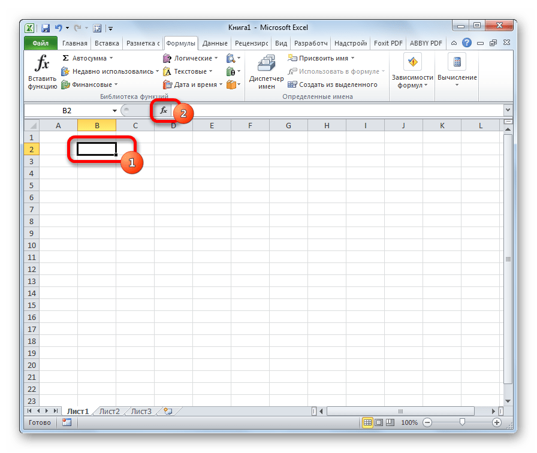537x453 pixels.
Task: Switch to the Foxit PDF tab
Action: pyautogui.click(x=388, y=43)
